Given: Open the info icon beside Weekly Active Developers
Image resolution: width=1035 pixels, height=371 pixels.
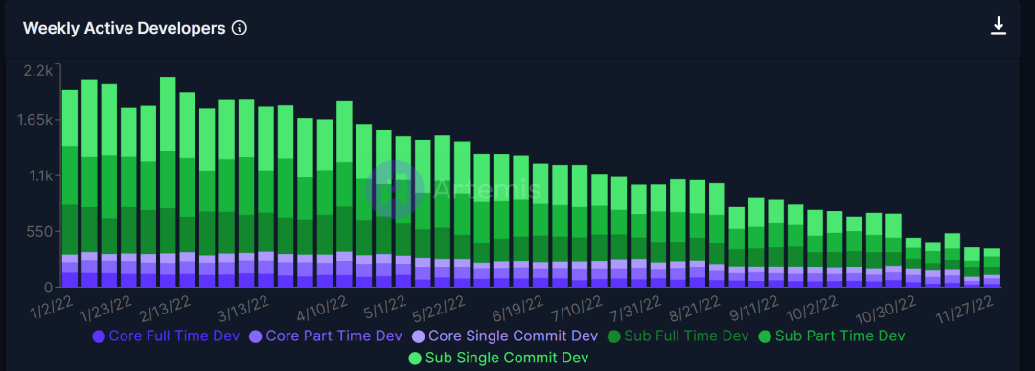Looking at the screenshot, I should point(240,29).
